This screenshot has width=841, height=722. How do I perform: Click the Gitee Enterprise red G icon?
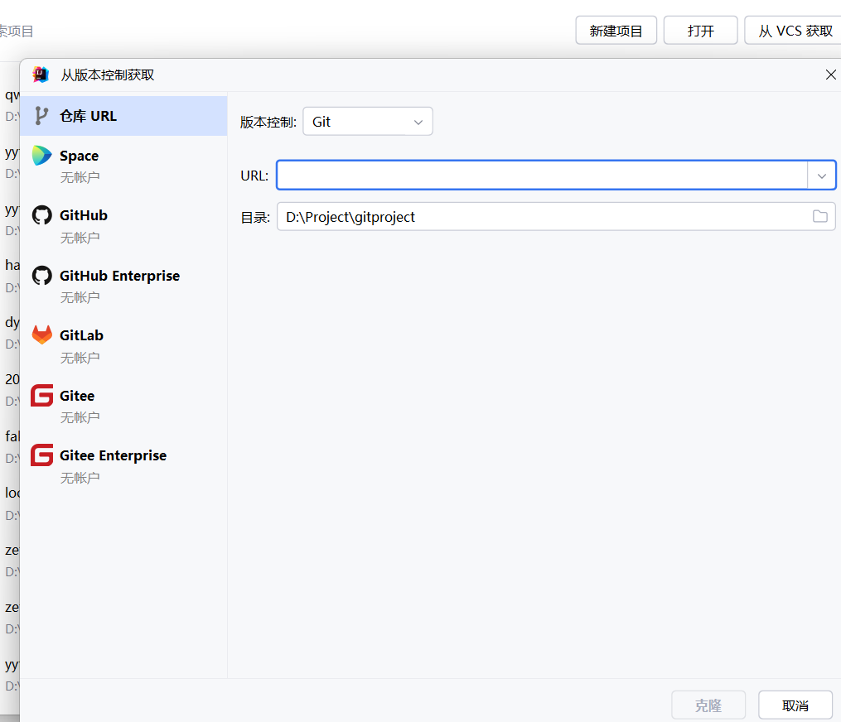click(41, 455)
